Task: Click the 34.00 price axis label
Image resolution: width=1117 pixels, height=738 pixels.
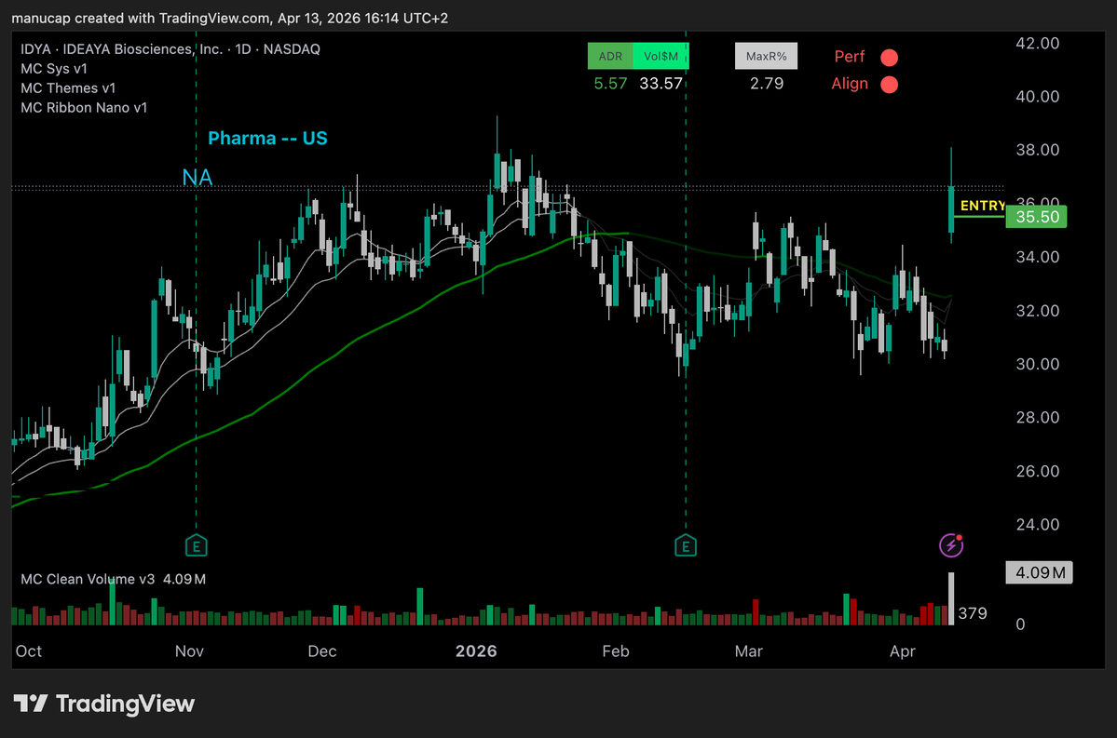Action: click(1037, 257)
